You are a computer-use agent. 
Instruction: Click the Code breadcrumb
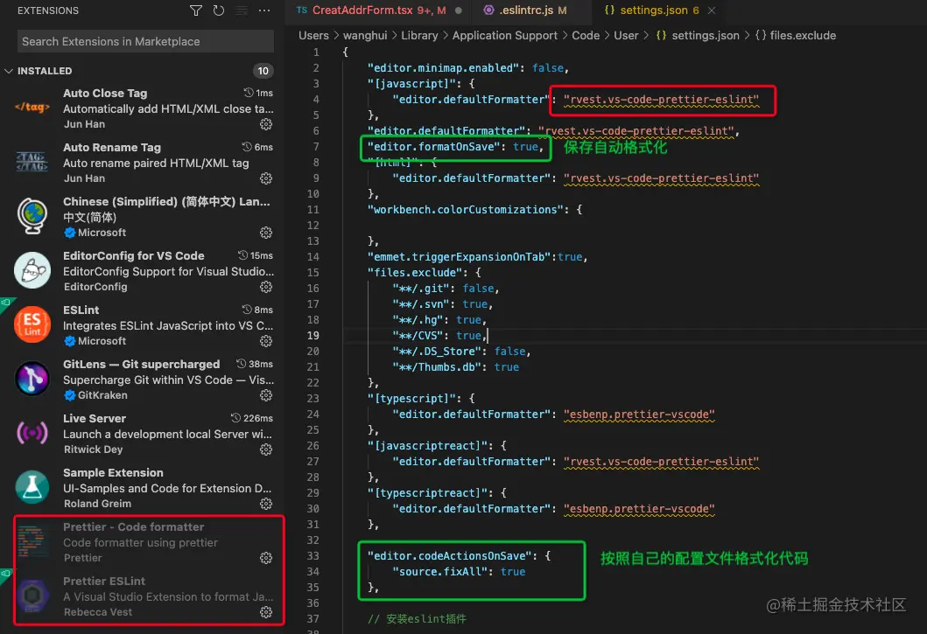click(586, 36)
